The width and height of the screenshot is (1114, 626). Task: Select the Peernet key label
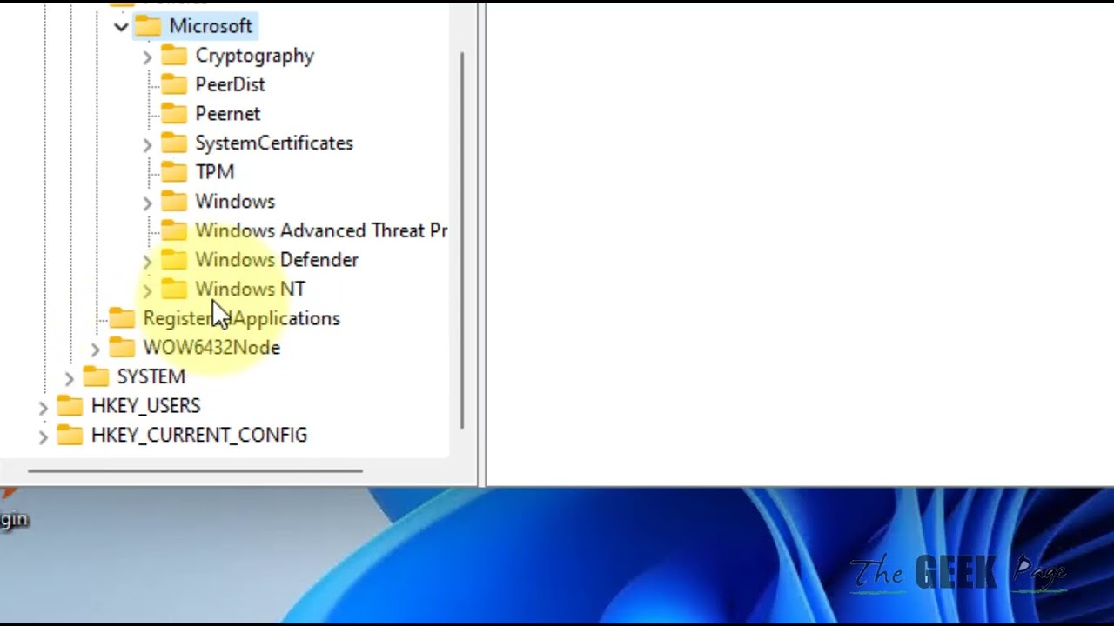(x=227, y=114)
